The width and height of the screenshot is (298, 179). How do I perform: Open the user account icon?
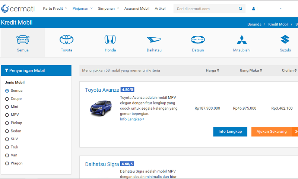coord(254,9)
